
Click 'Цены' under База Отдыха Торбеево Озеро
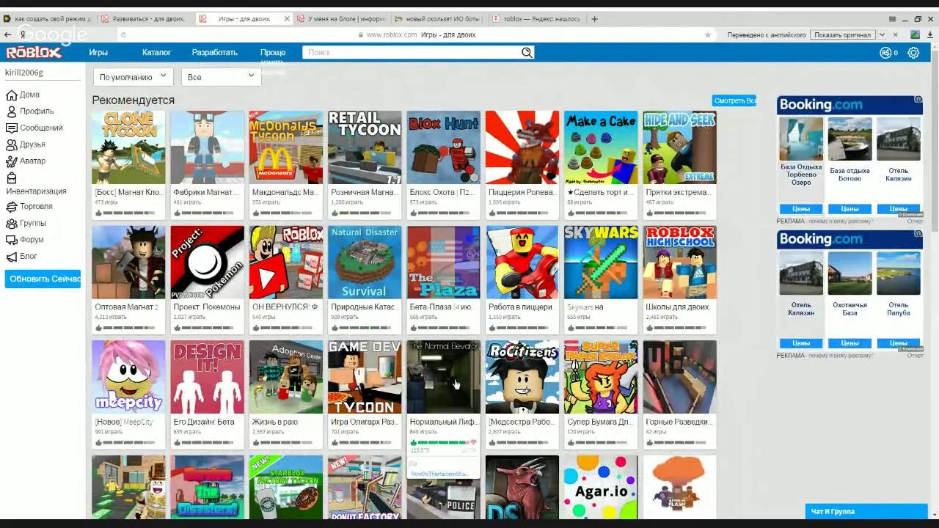click(x=801, y=209)
